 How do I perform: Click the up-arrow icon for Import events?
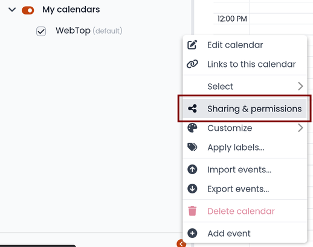[192, 169]
